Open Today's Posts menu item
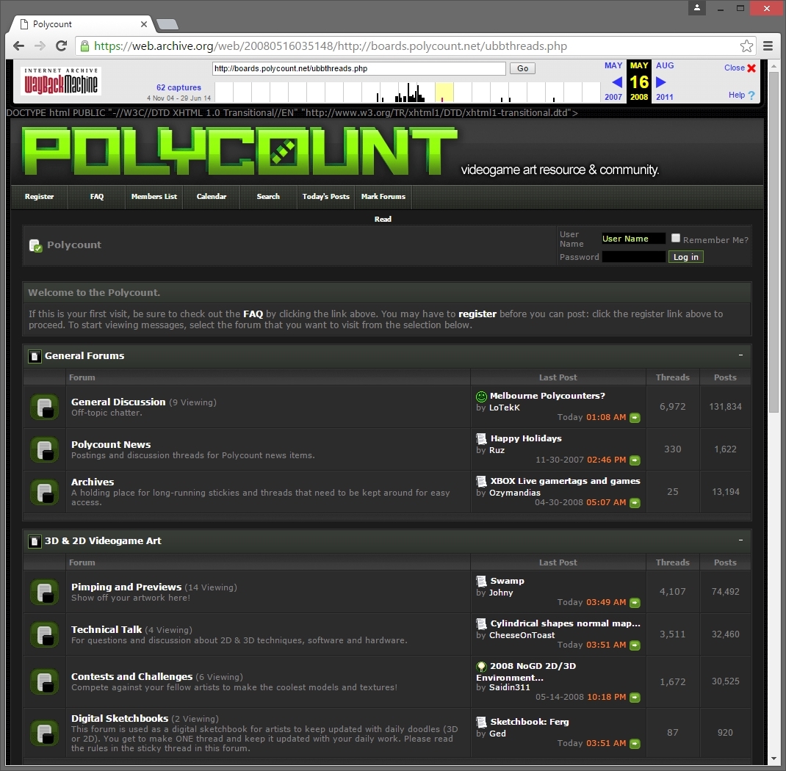The width and height of the screenshot is (786, 771). [x=326, y=196]
